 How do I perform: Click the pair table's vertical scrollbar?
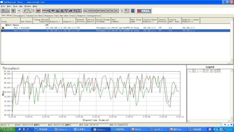[232, 40]
